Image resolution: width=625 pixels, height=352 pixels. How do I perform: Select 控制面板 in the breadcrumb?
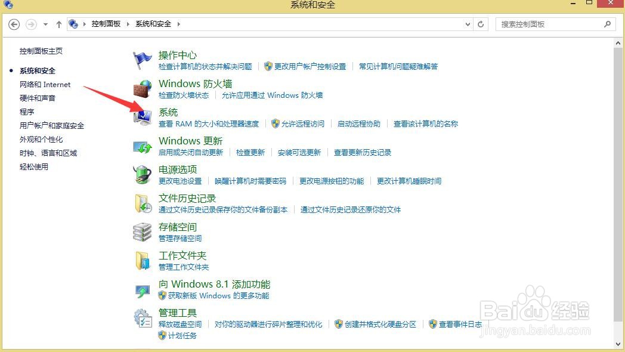point(106,24)
